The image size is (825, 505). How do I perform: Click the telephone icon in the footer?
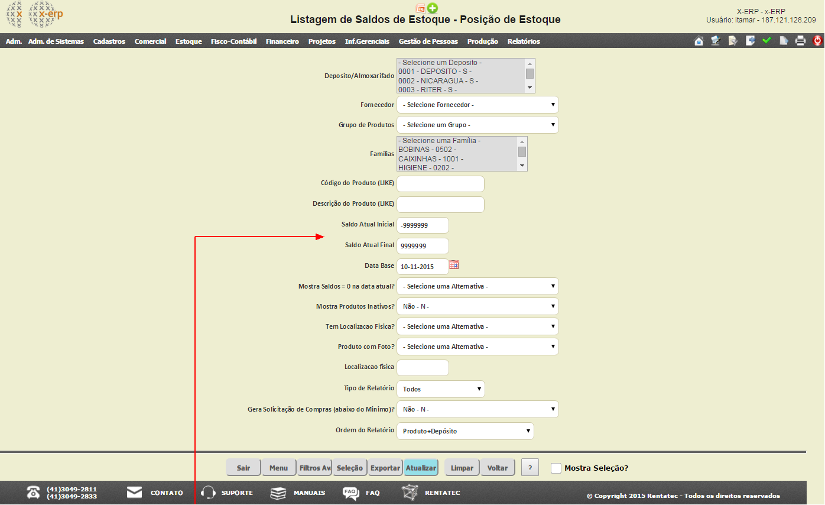[x=34, y=492]
